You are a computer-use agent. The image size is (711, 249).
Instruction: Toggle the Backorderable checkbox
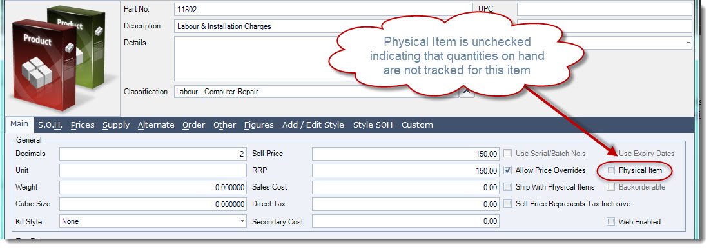click(611, 187)
